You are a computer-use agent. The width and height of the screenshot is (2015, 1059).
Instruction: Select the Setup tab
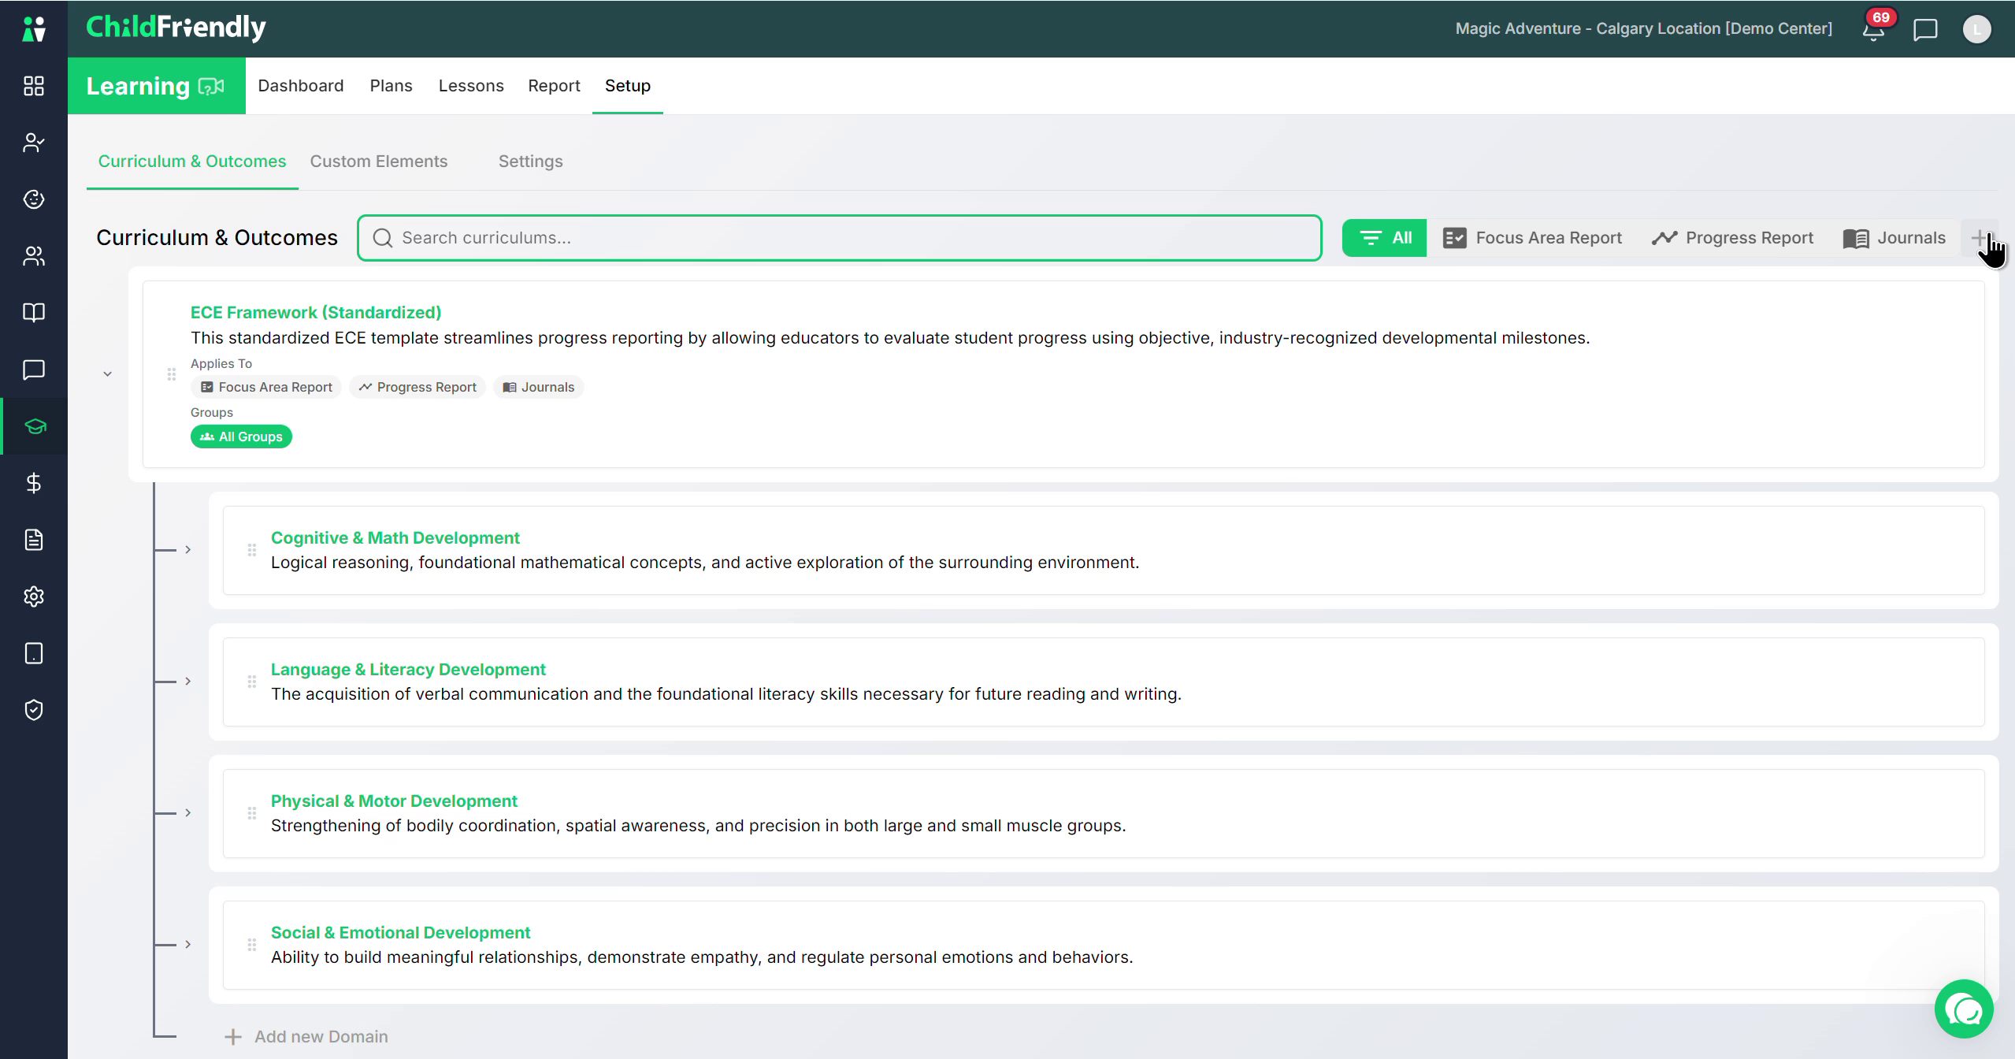click(x=628, y=86)
